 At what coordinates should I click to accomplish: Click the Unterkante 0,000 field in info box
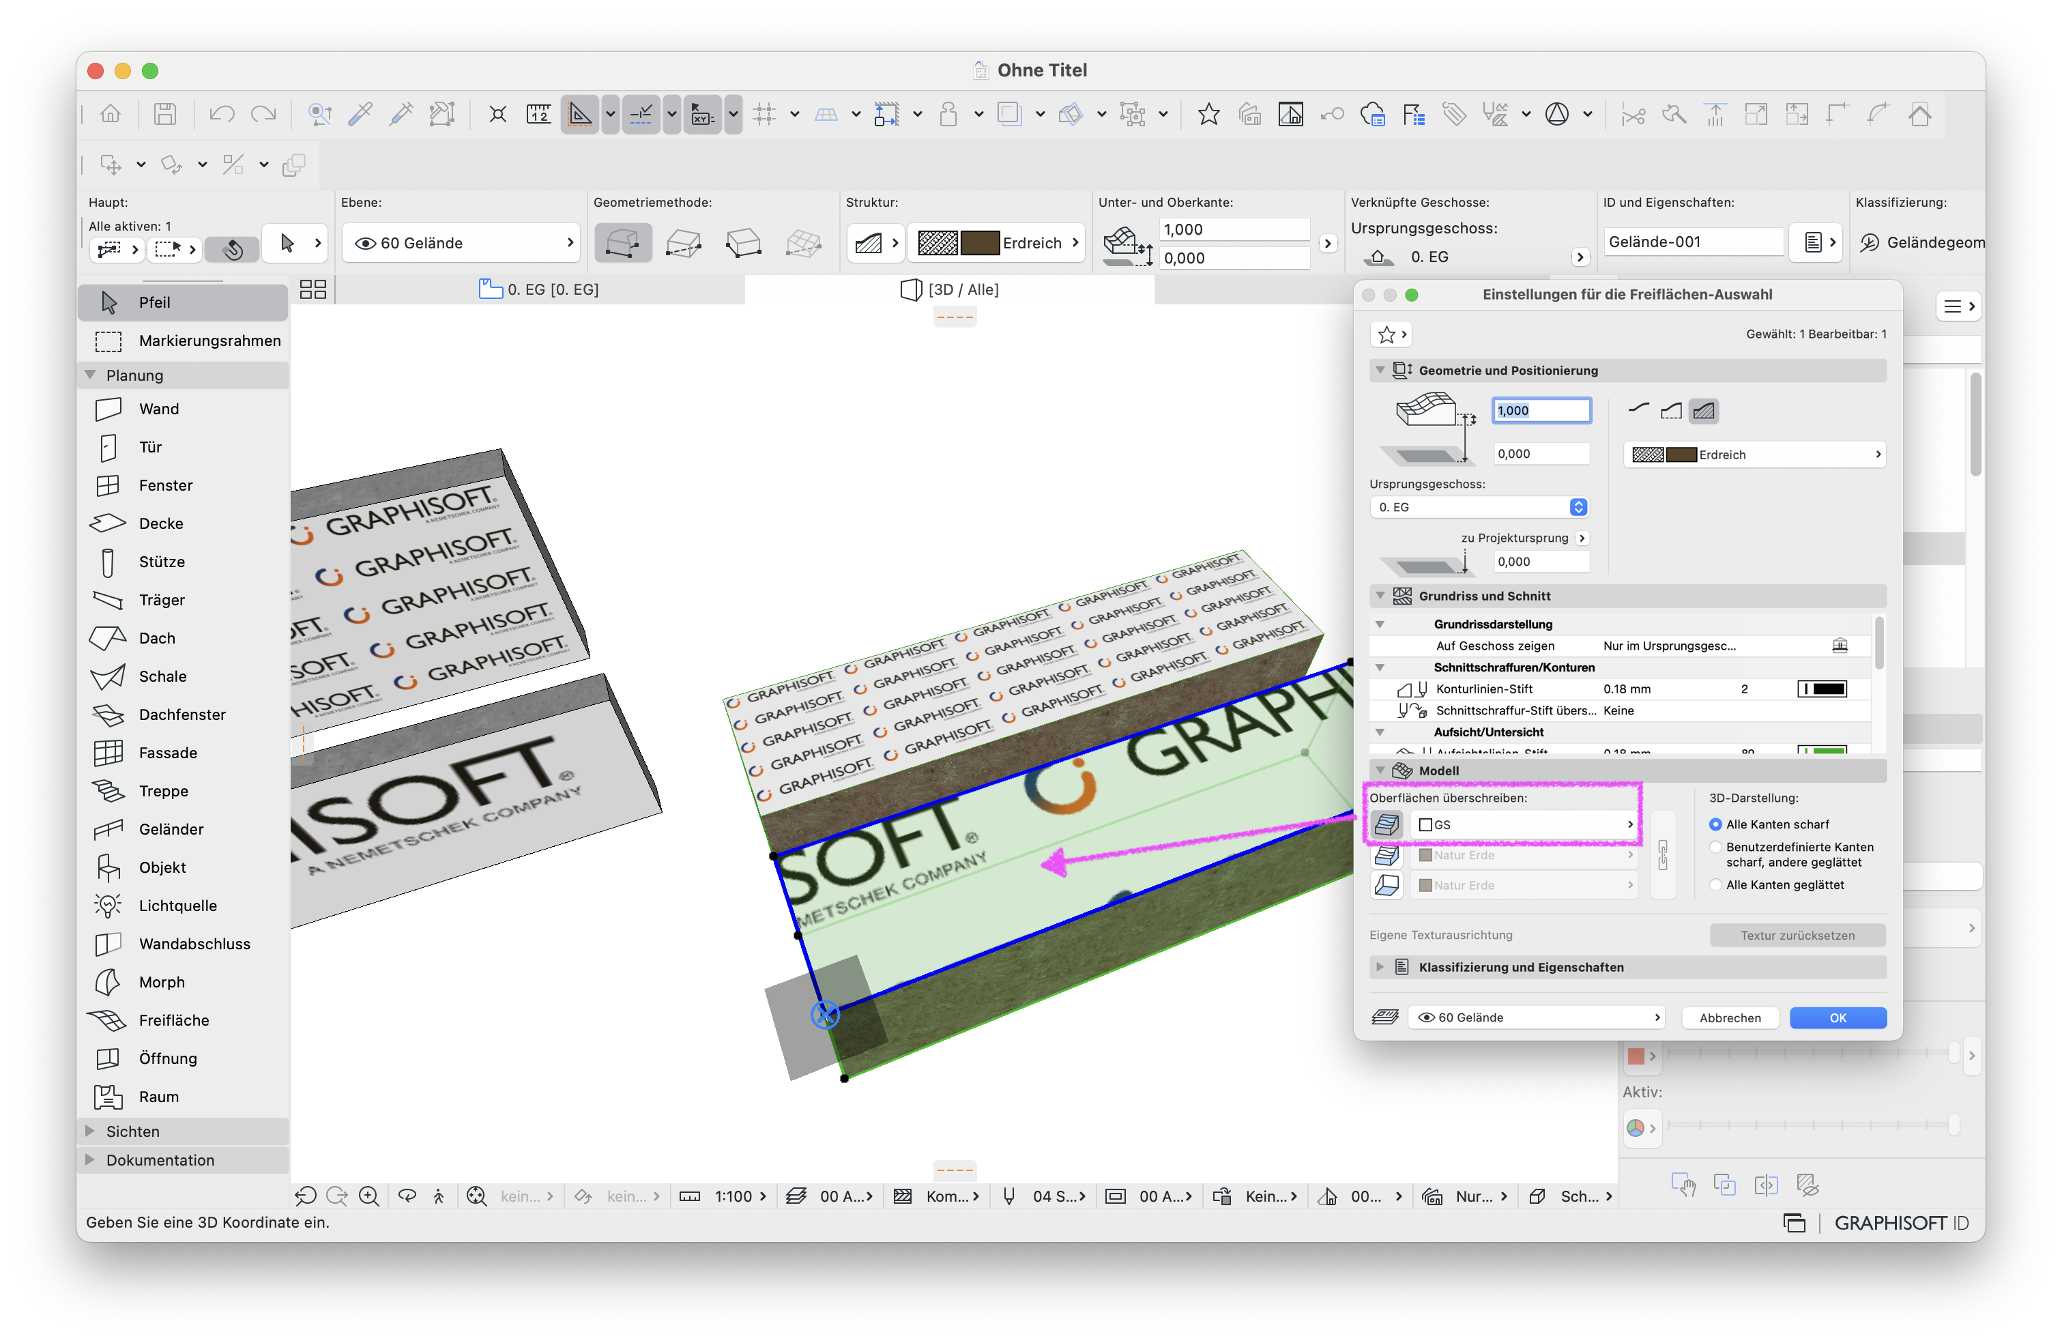pos(1234,257)
